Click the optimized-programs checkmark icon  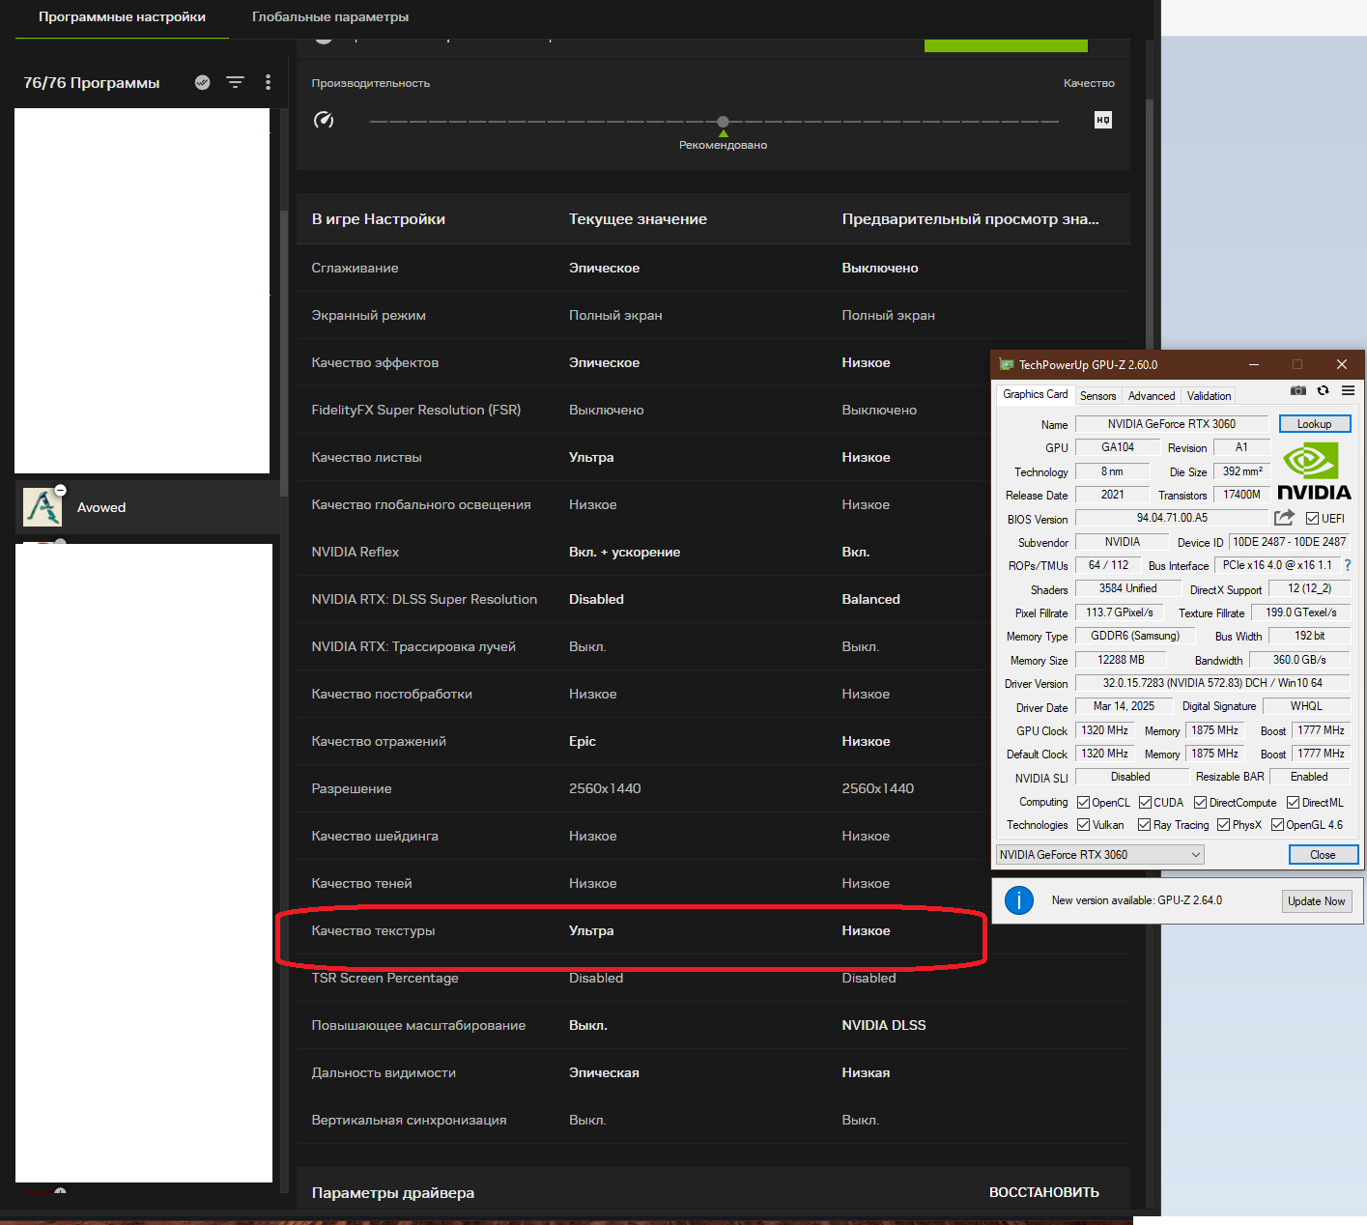pyautogui.click(x=202, y=82)
